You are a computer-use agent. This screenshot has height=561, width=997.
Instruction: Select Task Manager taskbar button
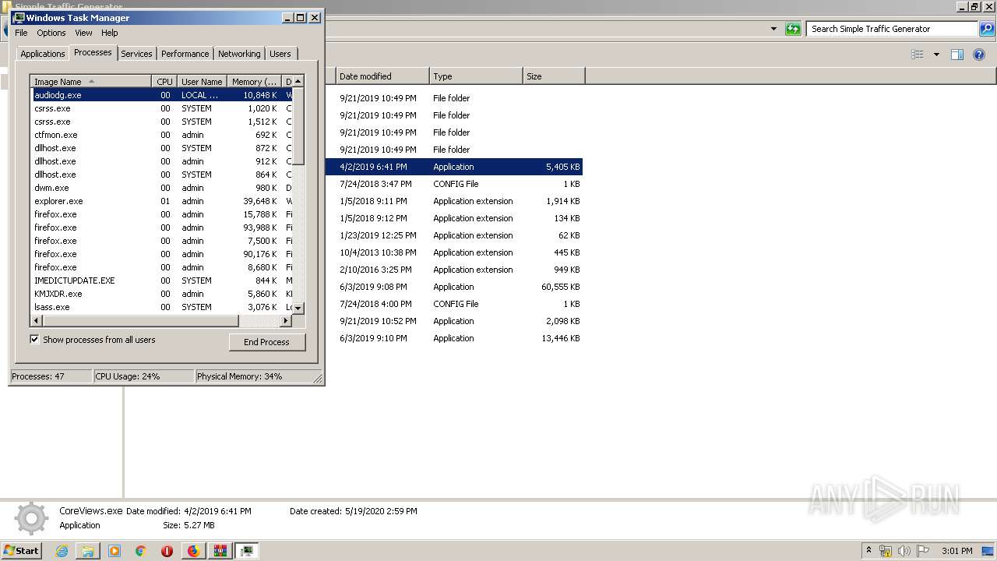click(247, 551)
